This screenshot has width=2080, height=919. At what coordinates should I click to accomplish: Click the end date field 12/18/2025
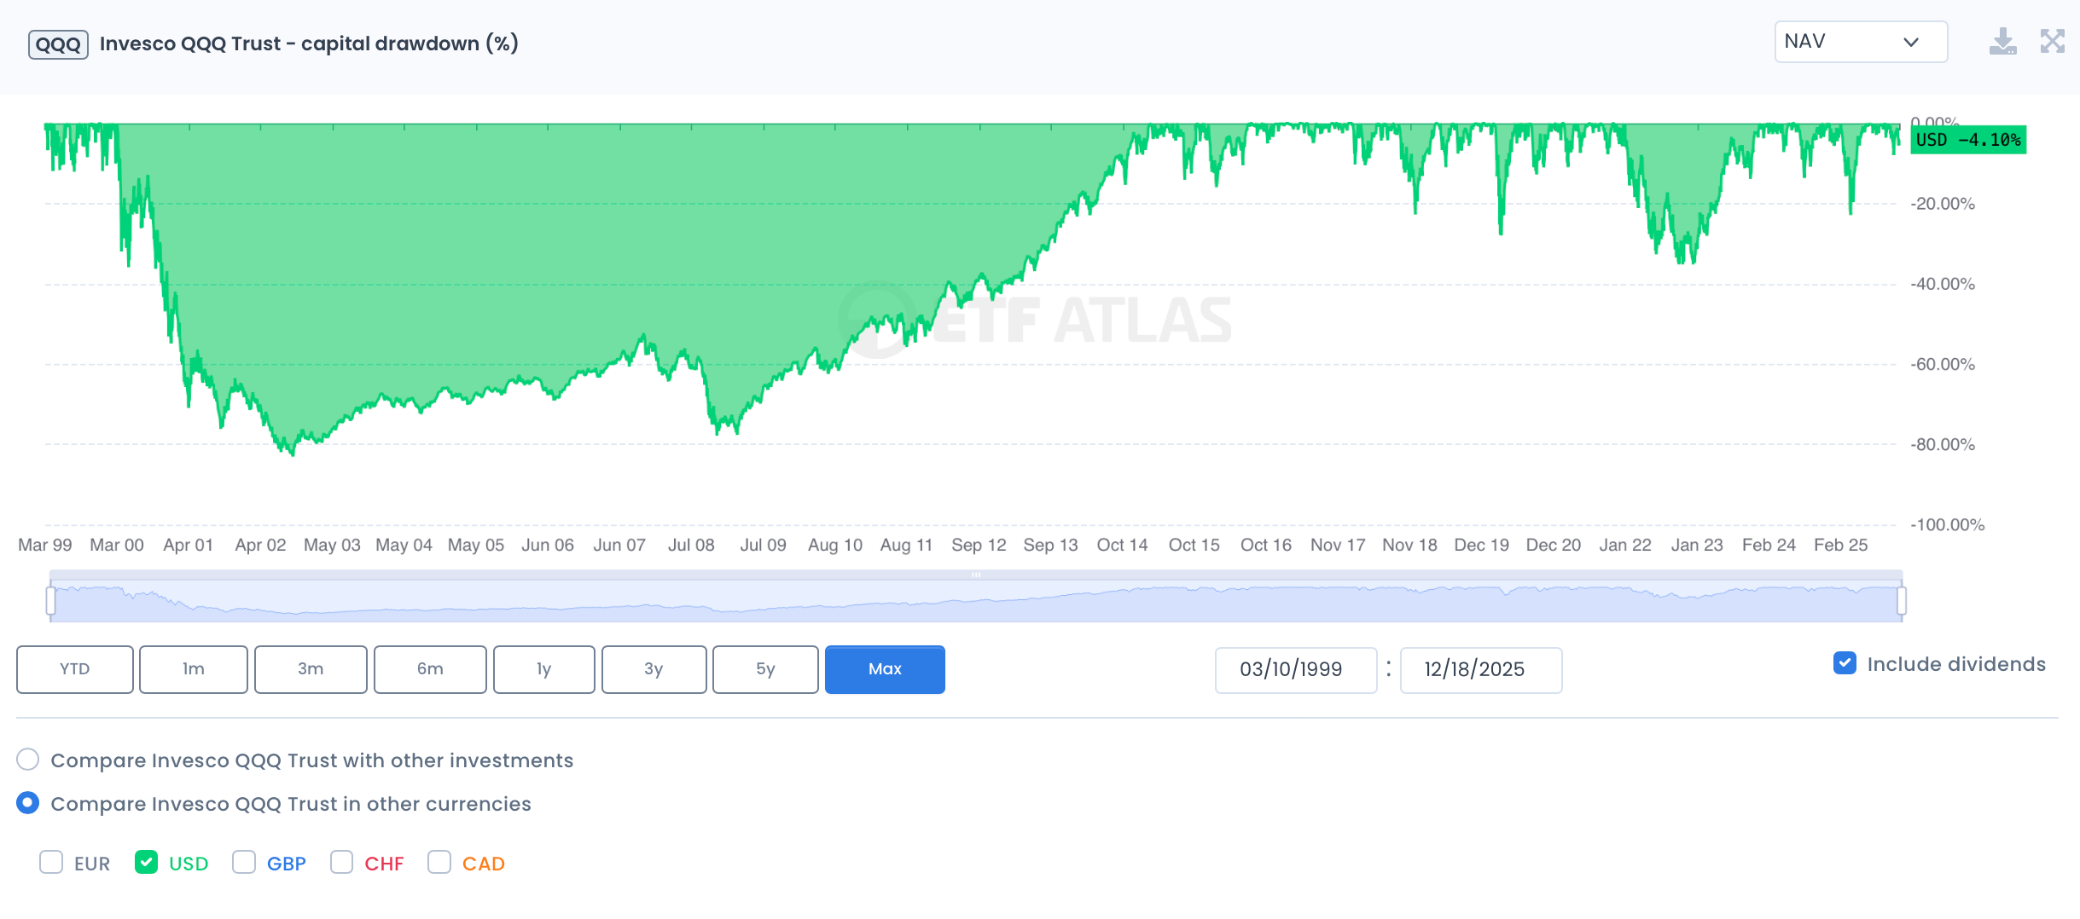pyautogui.click(x=1480, y=670)
